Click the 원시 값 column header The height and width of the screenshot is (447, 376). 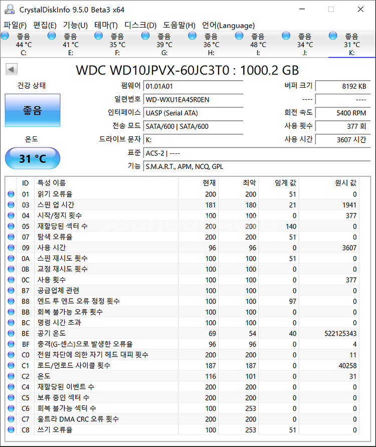pos(329,183)
